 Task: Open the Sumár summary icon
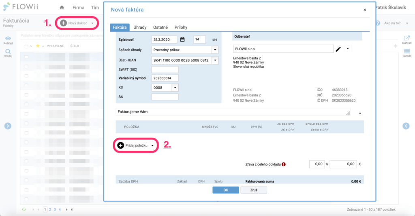pyautogui.click(x=407, y=51)
